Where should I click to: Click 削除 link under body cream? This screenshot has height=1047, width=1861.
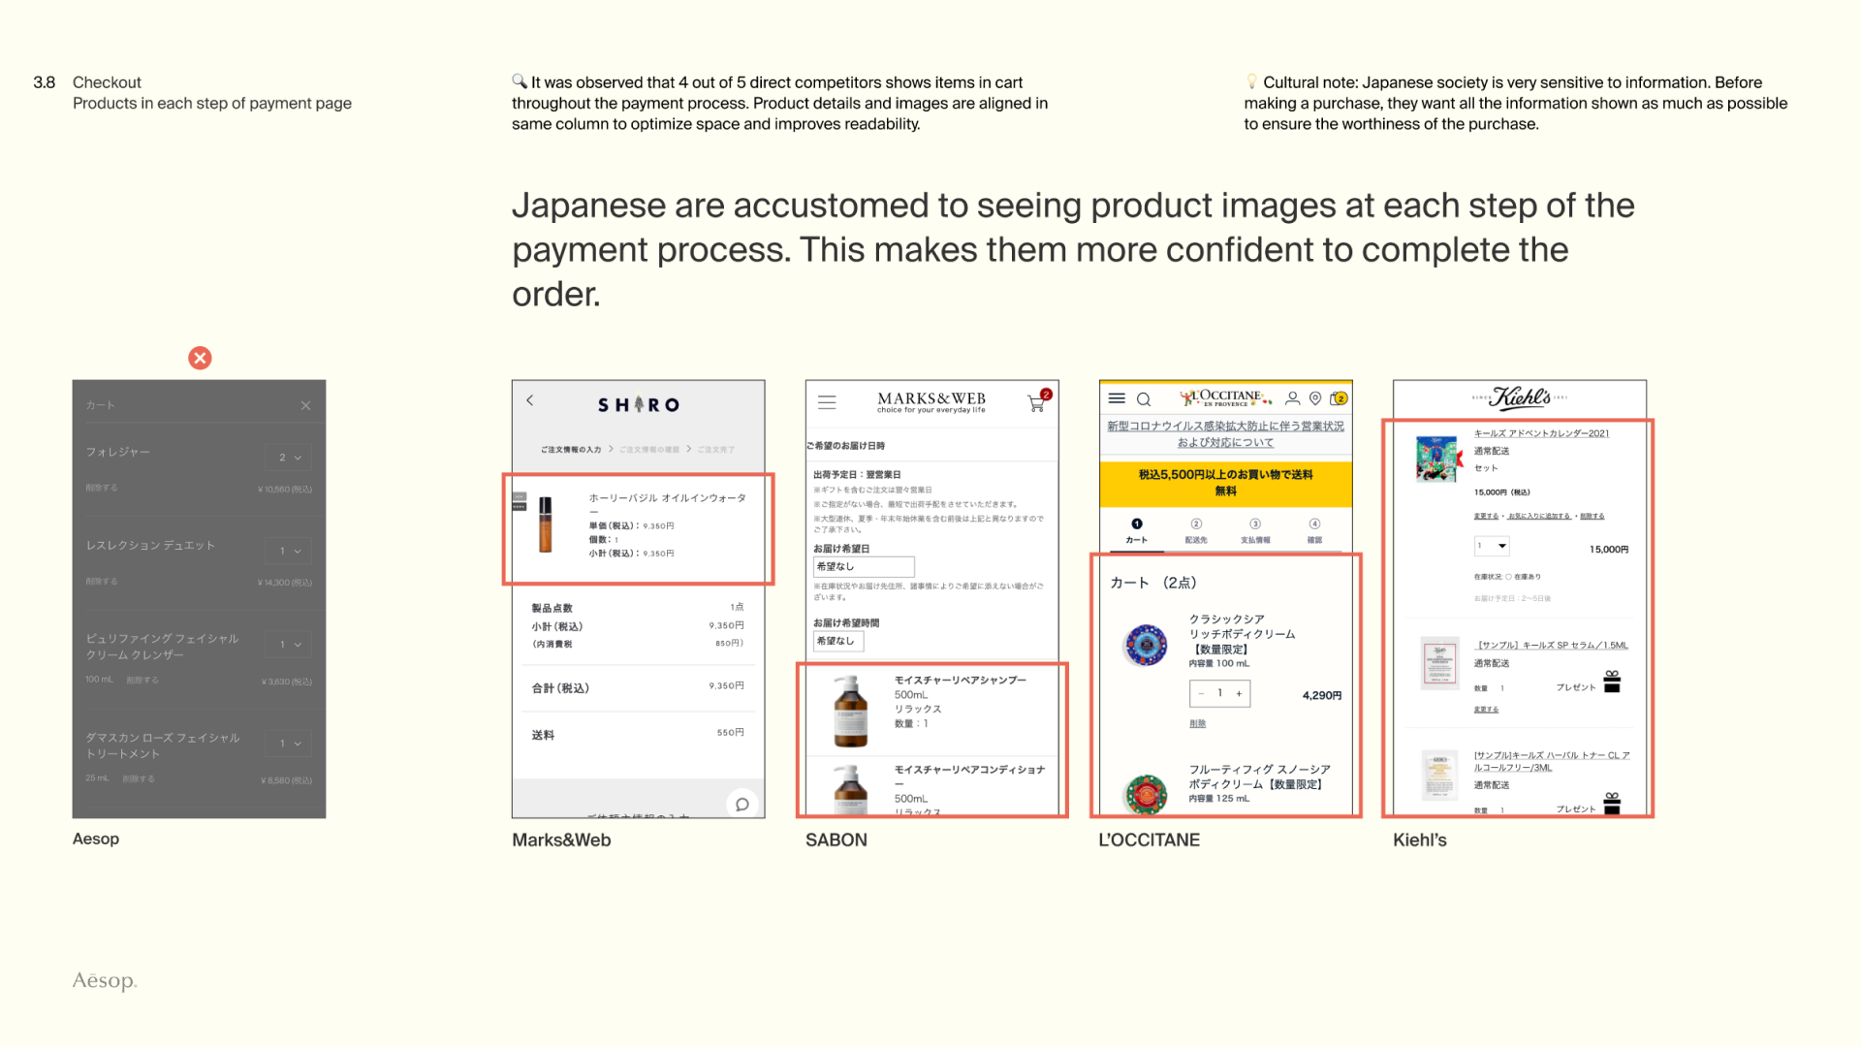pyautogui.click(x=1198, y=724)
